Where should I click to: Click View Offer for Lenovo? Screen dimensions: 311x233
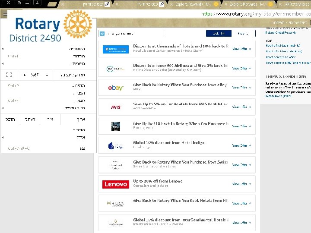241,184
